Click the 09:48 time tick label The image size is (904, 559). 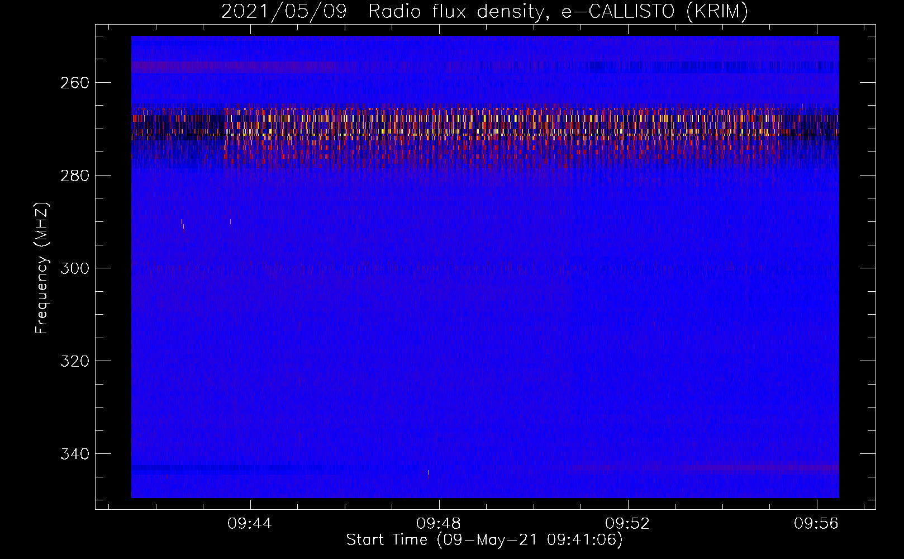[x=439, y=523]
